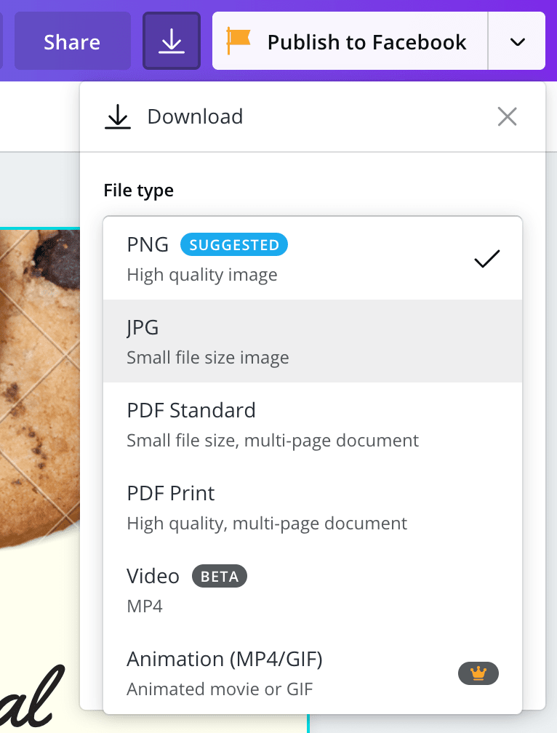Click the File type label
The image size is (557, 733).
point(139,191)
